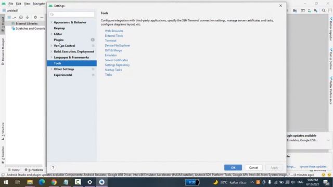Show hidden tray icons chevron
Image resolution: width=333 pixels, height=187 pixels.
252,182
